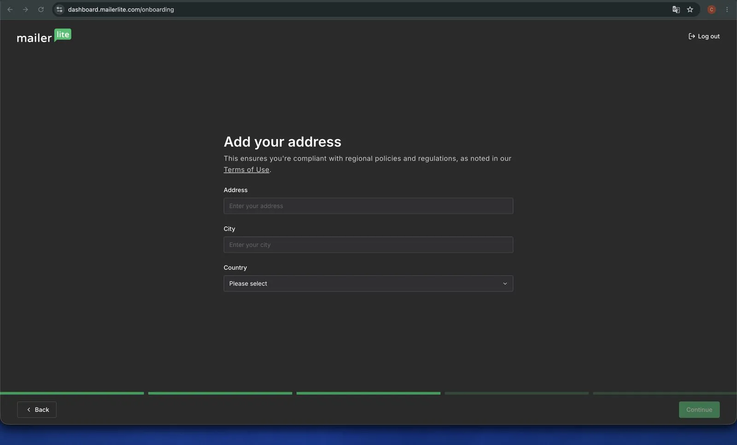Click the Continue button
This screenshot has height=445, width=737.
click(699, 410)
